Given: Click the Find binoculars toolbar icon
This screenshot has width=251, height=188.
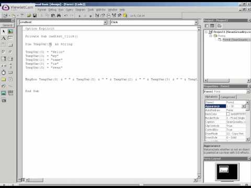Looking at the screenshot, I should 59,16.
